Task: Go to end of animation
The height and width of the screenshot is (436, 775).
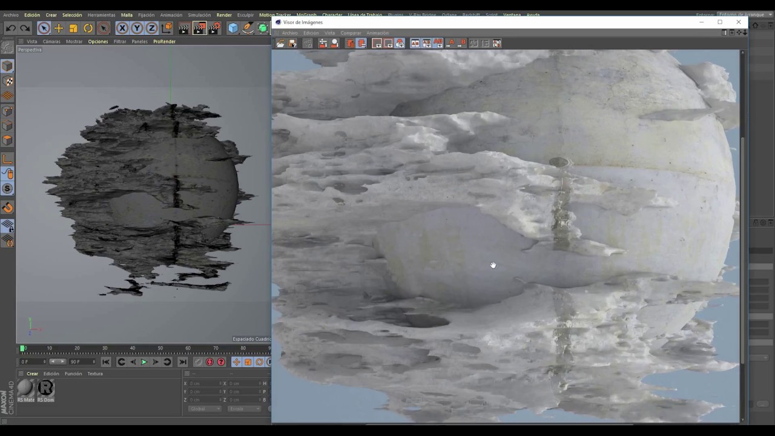Action: (183, 362)
